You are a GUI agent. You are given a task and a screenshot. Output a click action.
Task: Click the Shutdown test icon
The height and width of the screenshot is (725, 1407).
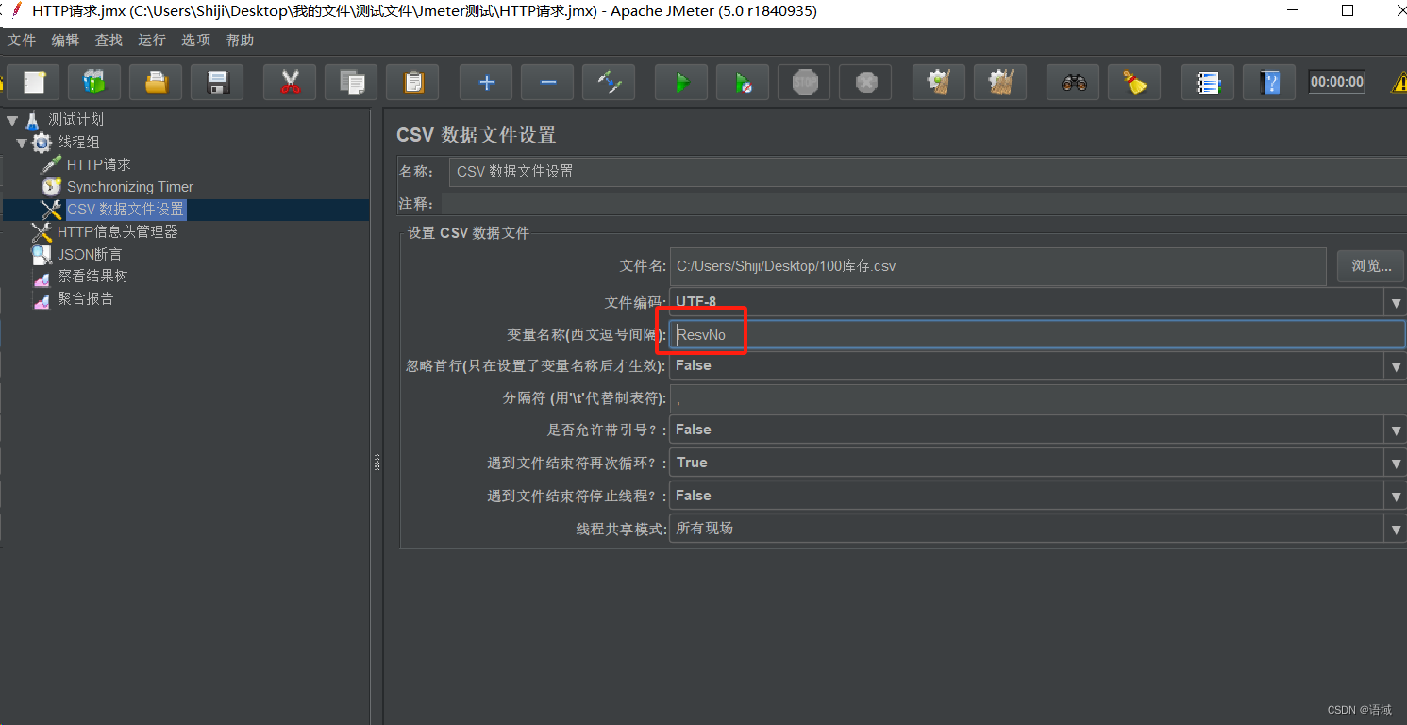coord(865,82)
